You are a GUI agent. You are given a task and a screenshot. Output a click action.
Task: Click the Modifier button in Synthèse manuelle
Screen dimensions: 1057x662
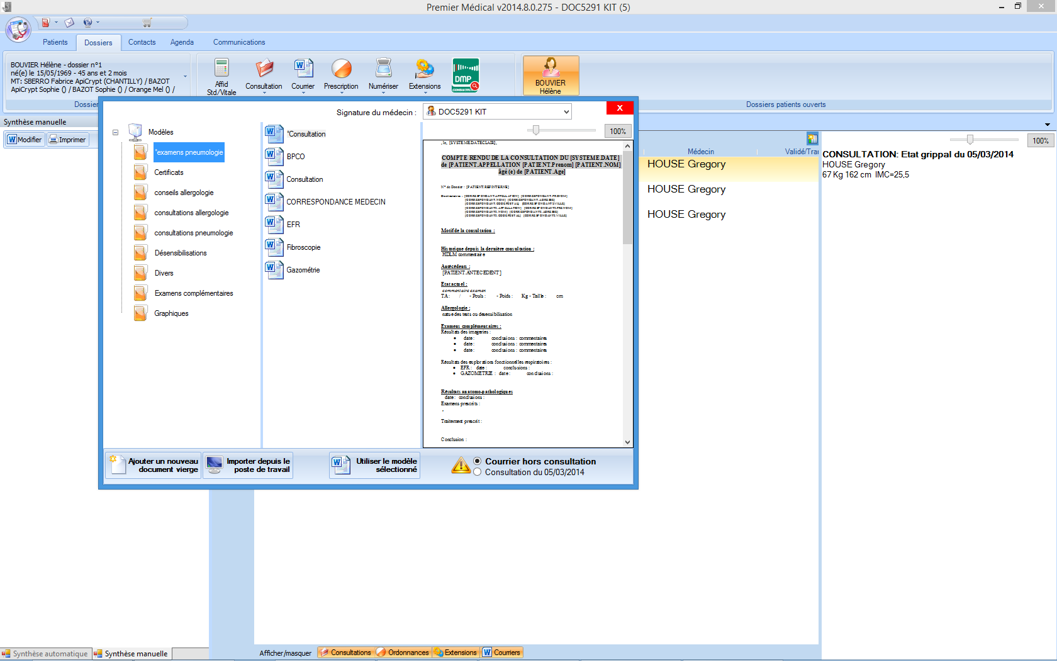click(25, 140)
